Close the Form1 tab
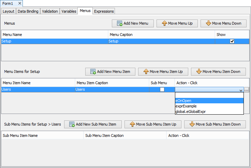 [x=19, y=3]
